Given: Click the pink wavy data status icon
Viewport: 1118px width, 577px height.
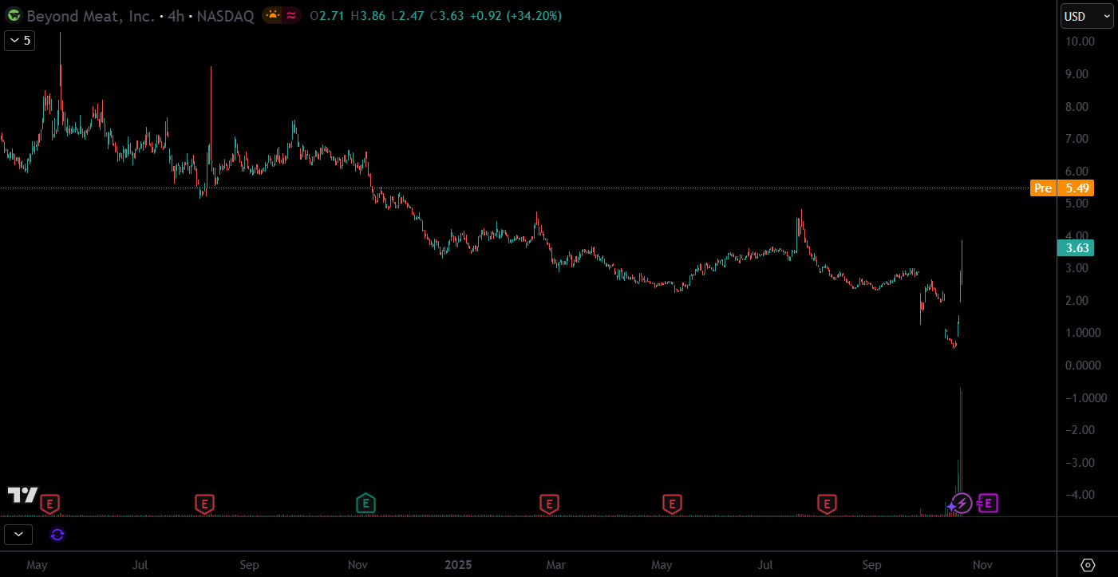Looking at the screenshot, I should click(292, 16).
